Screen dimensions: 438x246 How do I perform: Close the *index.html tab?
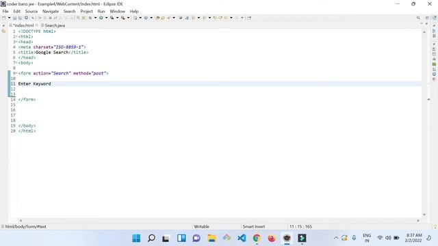point(36,25)
